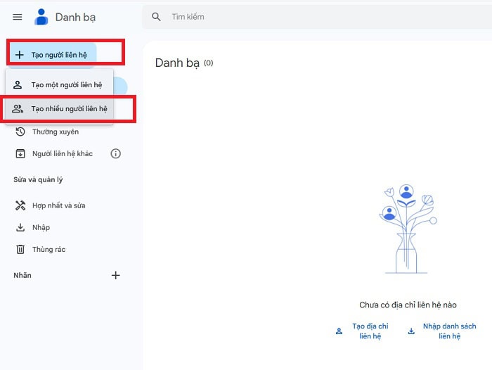492x370 pixels.
Task: Click the Nhập download icon in sidebar
Action: (x=20, y=227)
